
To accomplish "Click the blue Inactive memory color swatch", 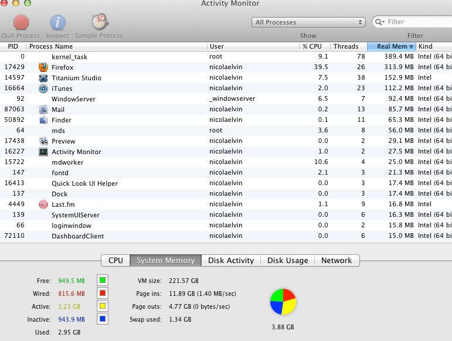I will (103, 319).
